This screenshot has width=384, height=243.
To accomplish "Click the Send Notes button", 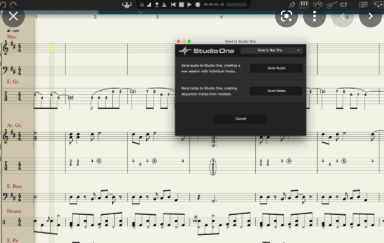I will pyautogui.click(x=276, y=91).
